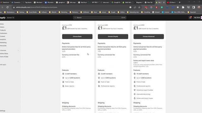Click the Duties and import taxes icon

click(134, 98)
